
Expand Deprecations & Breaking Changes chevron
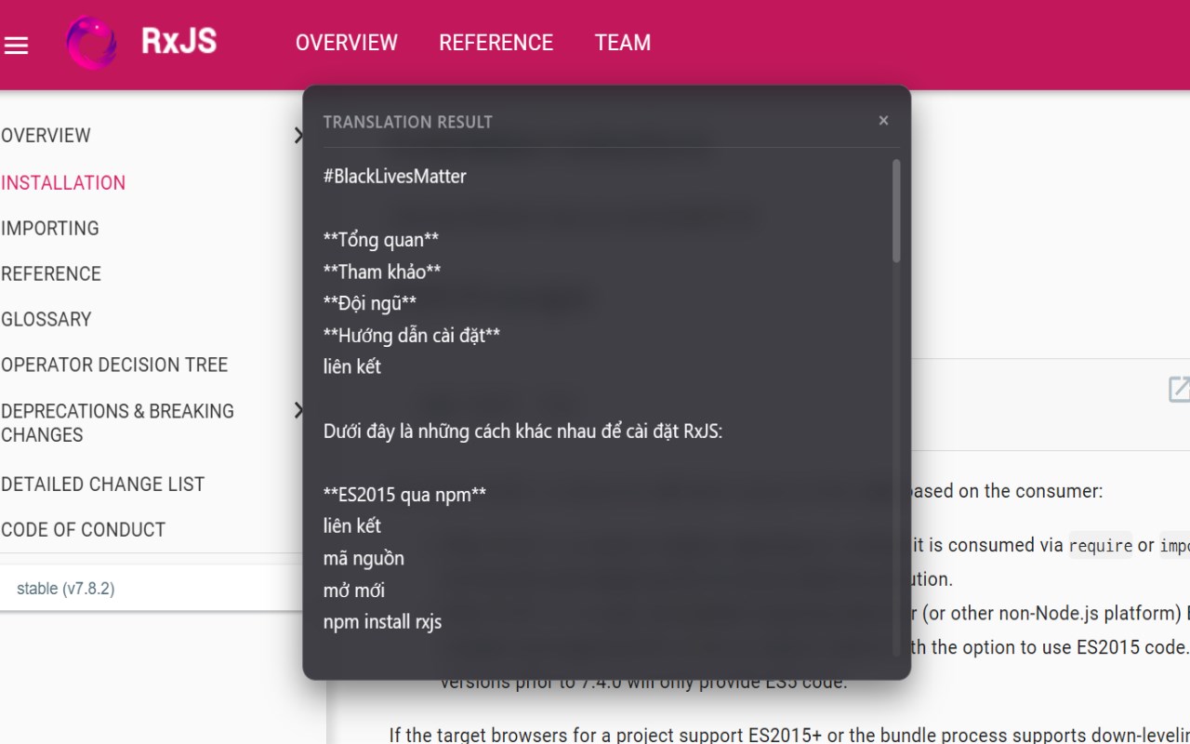[x=298, y=410]
